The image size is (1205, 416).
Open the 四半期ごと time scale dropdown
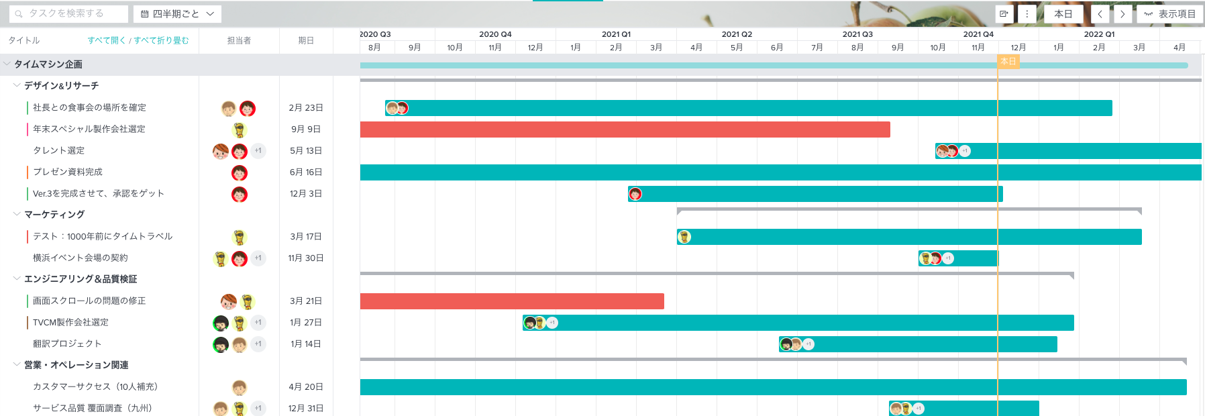point(177,13)
